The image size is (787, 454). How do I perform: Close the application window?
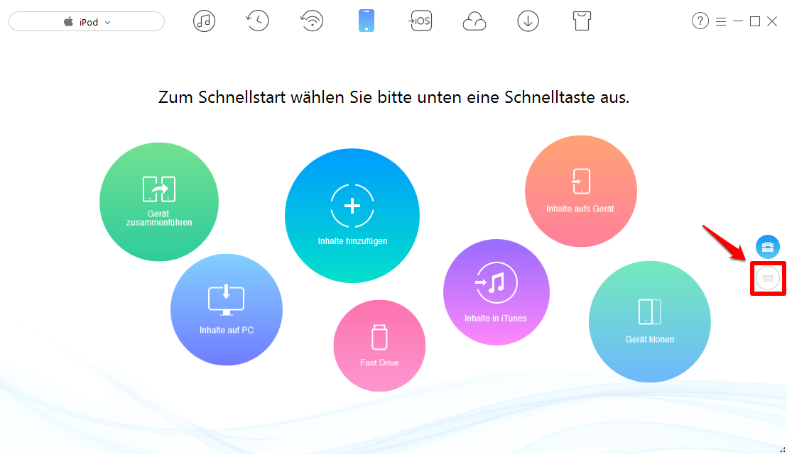772,21
